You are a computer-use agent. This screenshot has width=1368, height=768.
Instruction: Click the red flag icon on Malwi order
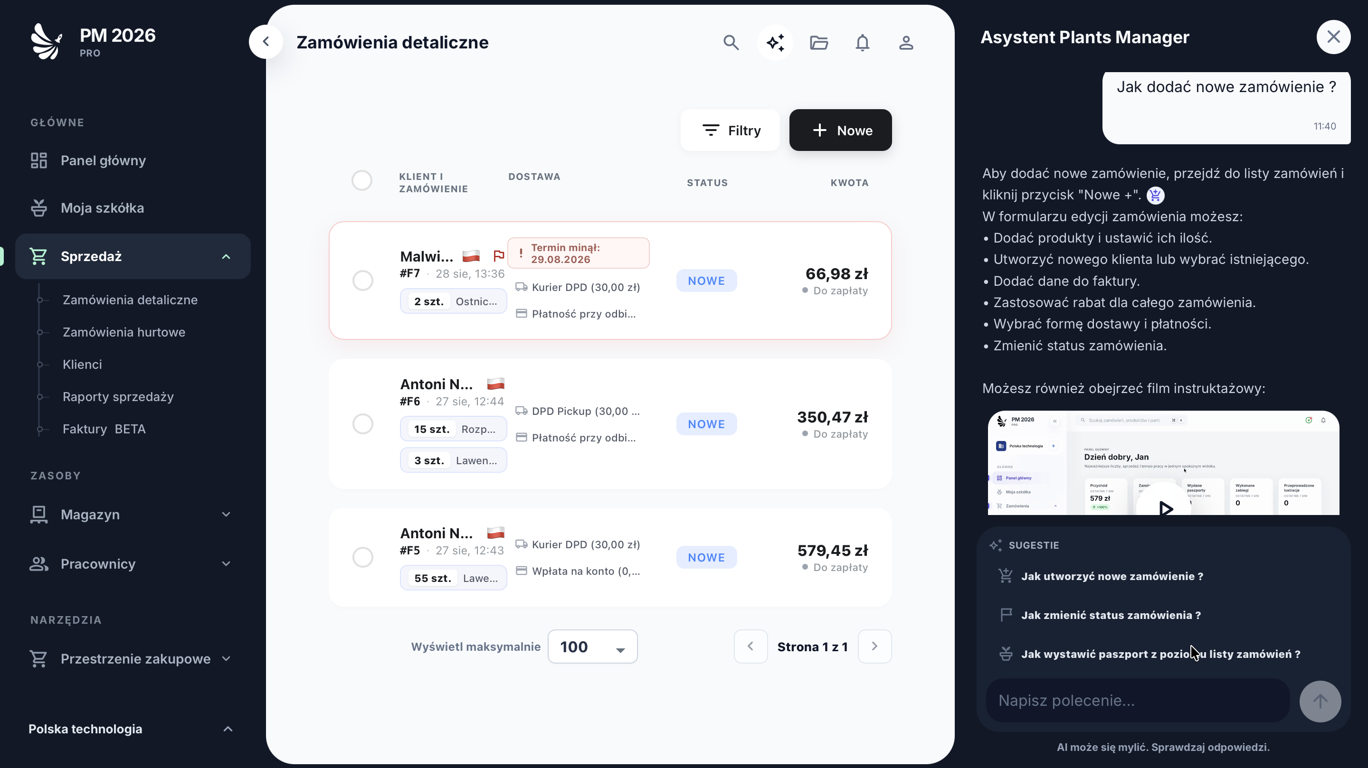[498, 256]
